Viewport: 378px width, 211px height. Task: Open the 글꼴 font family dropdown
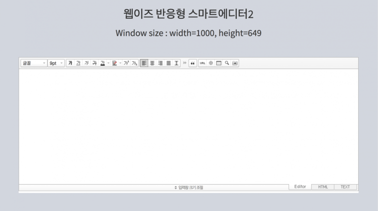(x=33, y=63)
